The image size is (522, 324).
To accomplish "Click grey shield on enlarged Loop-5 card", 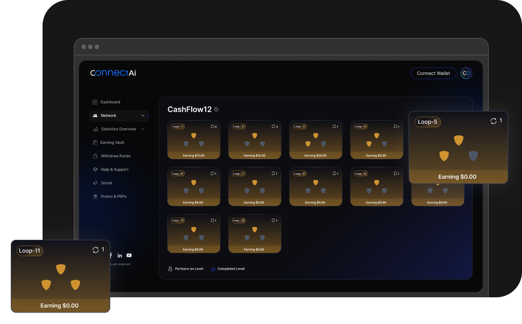I will tap(473, 156).
